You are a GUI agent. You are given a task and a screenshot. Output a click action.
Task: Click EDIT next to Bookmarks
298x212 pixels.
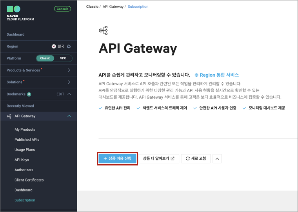60,94
